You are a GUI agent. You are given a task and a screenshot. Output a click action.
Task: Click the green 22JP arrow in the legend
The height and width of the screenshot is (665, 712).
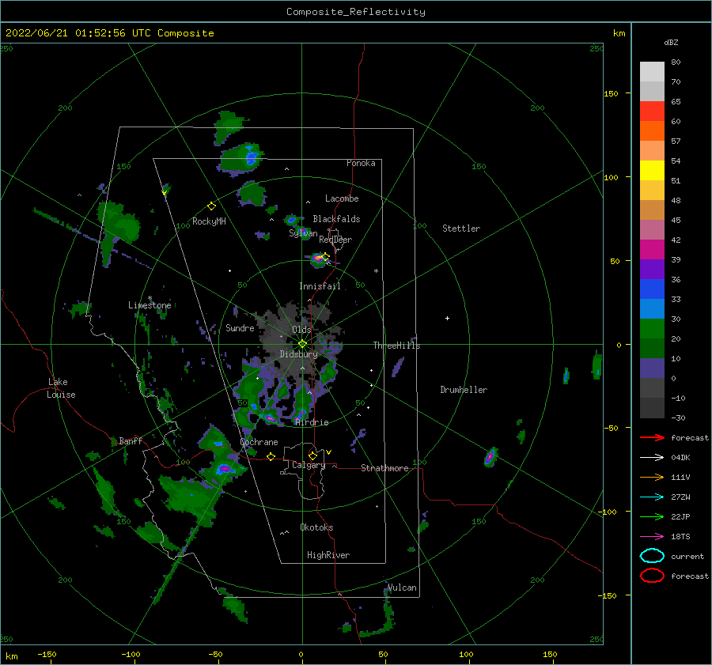tap(652, 516)
